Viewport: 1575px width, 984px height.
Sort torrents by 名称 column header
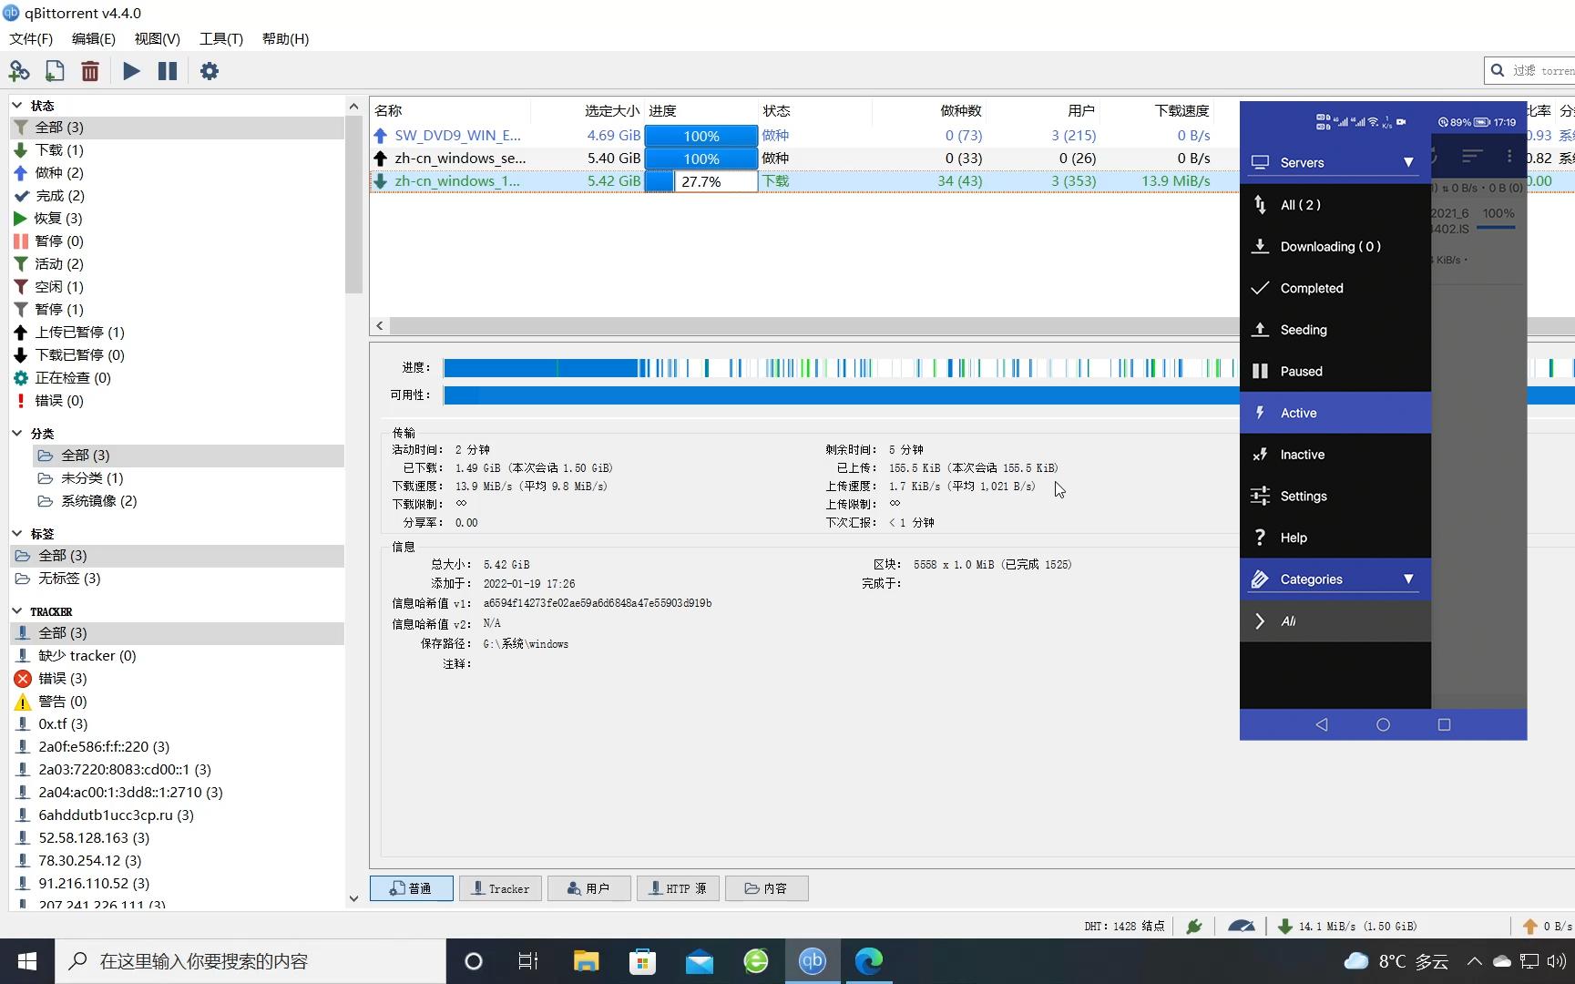click(450, 111)
